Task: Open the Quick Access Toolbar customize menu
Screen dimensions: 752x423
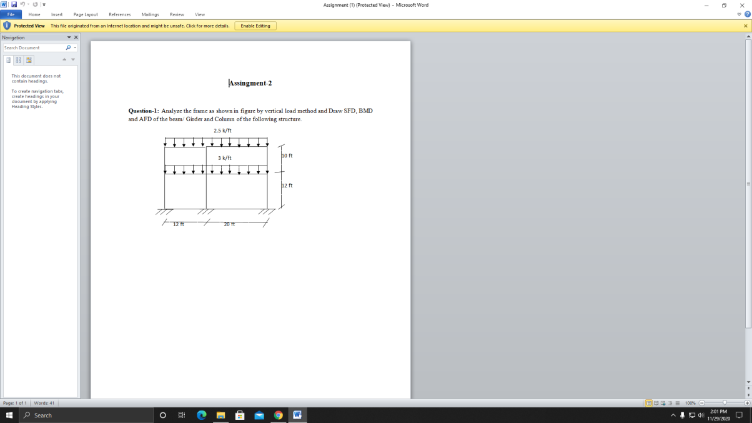Action: (44, 4)
